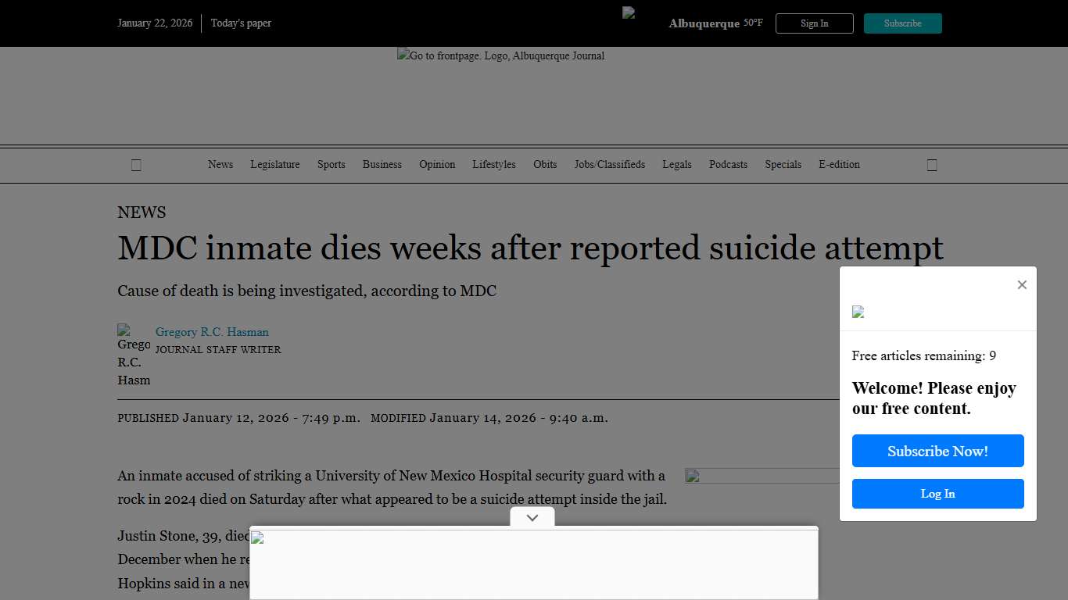Open Today's paper
1068x600 pixels.
click(241, 23)
